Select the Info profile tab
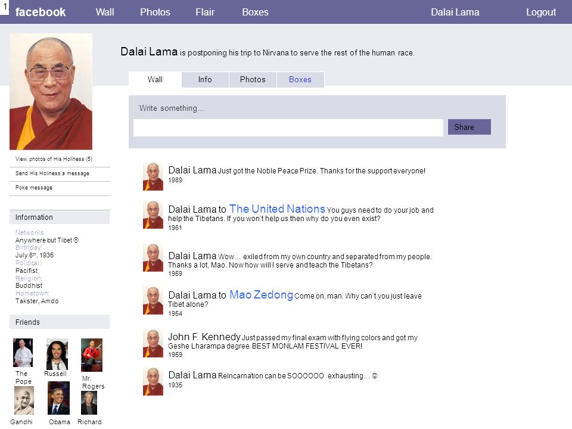Screen dimensions: 572x429 pyautogui.click(x=205, y=79)
